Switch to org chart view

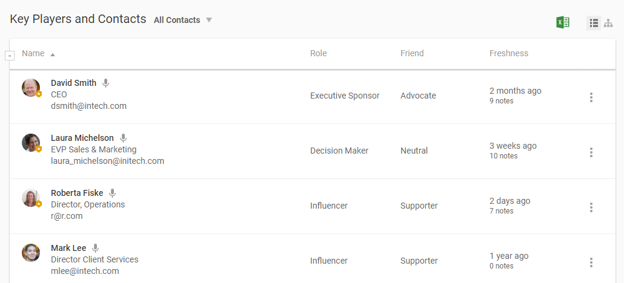click(x=608, y=23)
